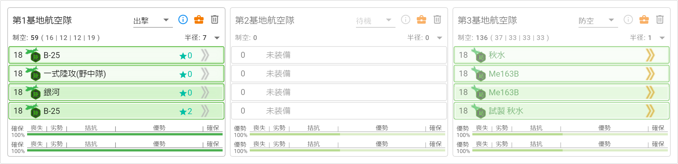678x164 pixels.
Task: Click slot count 18 beside first Me163B
Action: pyautogui.click(x=463, y=74)
